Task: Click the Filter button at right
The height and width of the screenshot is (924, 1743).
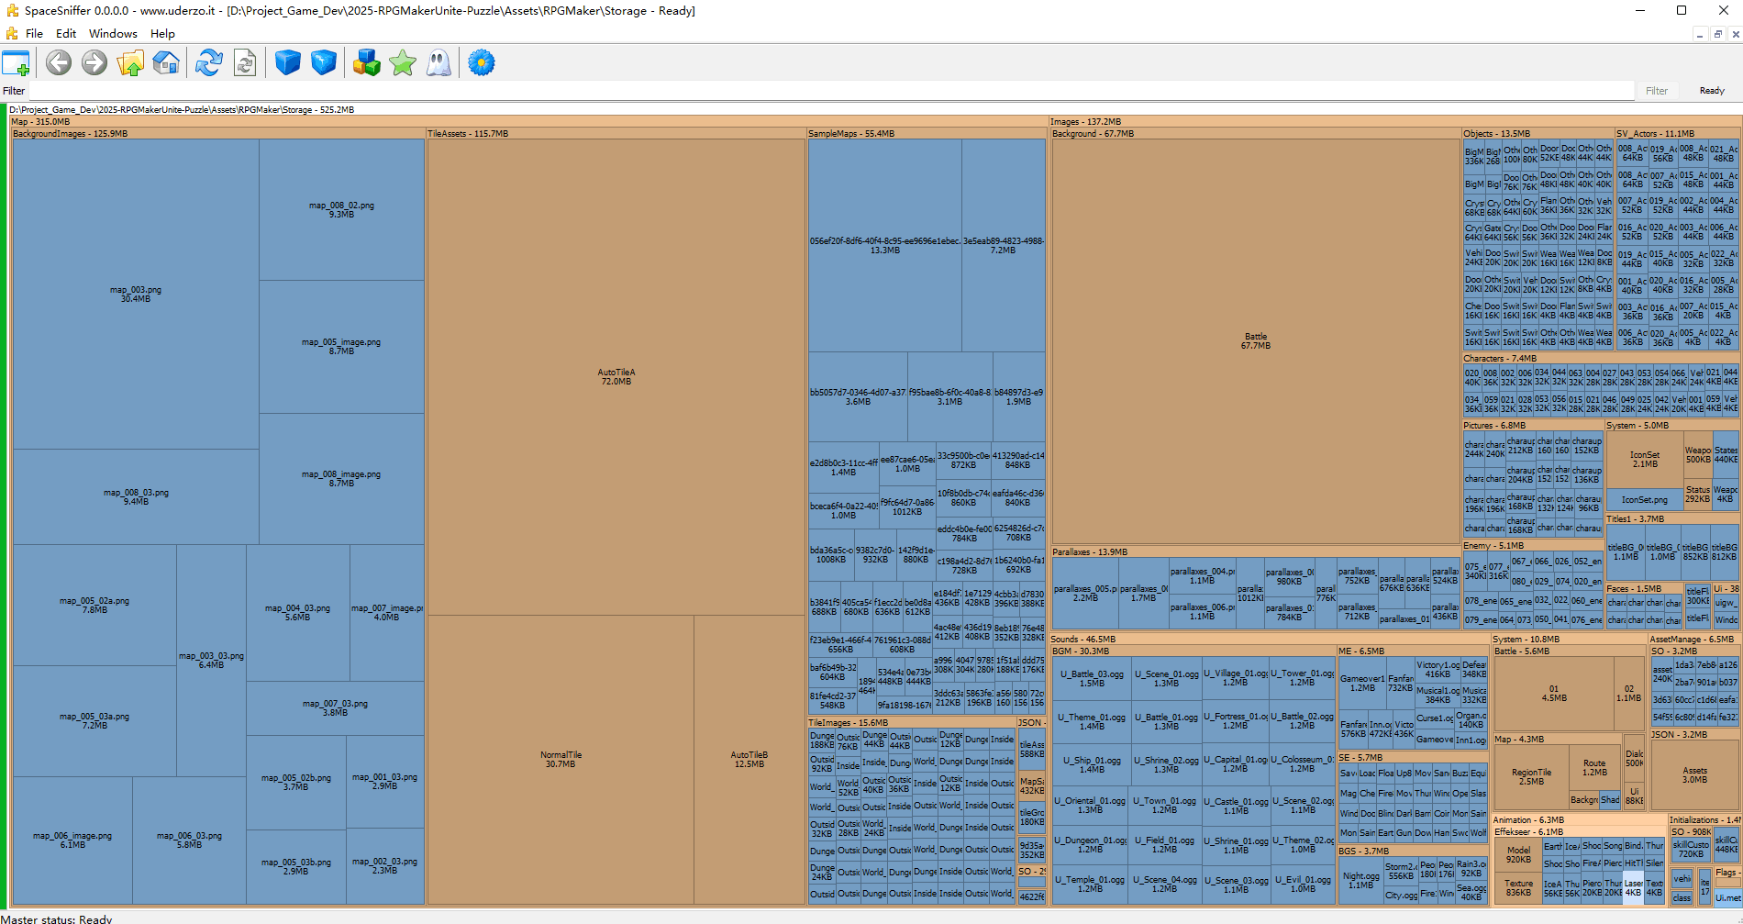Action: (1657, 91)
